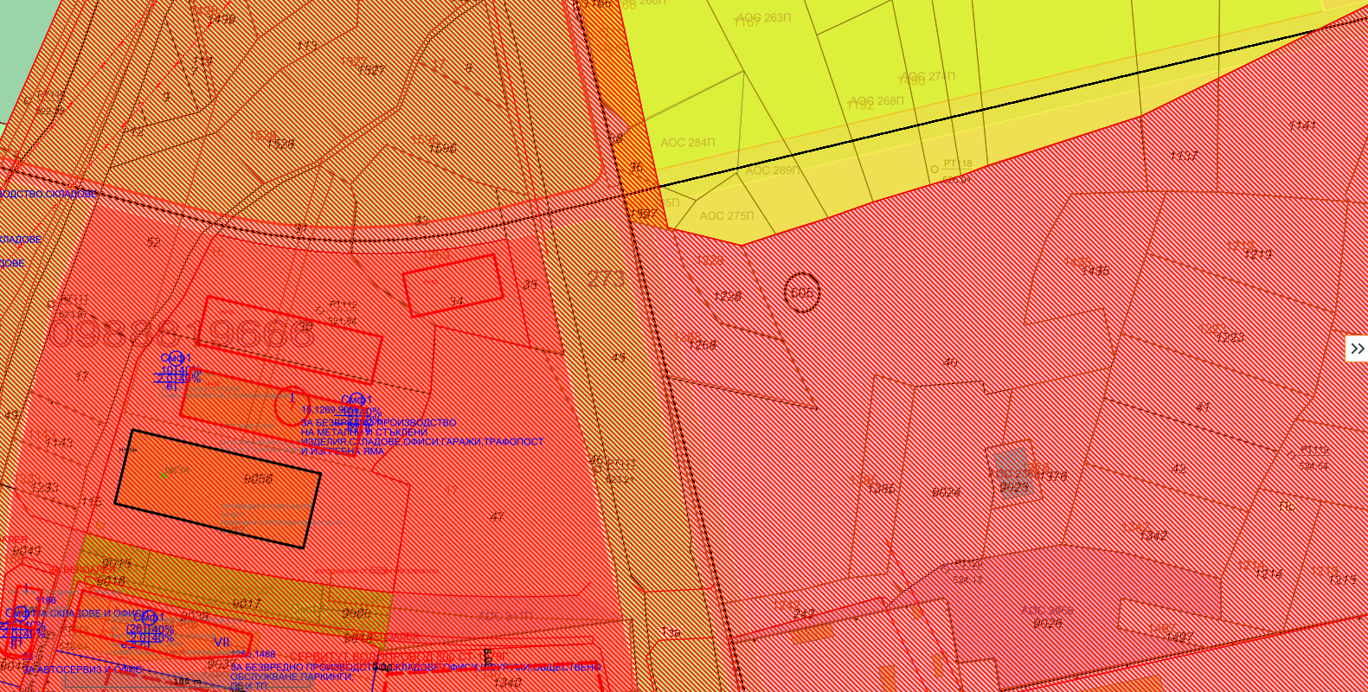Click the circled marker labeled 606
This screenshot has height=692, width=1368.
coord(802,293)
